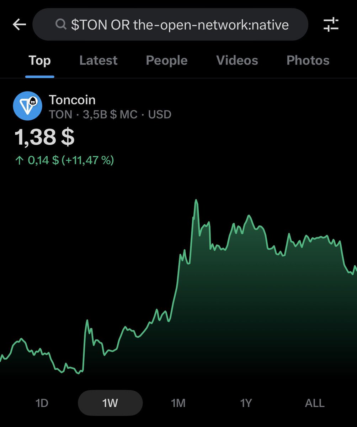This screenshot has width=357, height=427.
Task: Click the 1,38 $ price value
Action: click(44, 137)
